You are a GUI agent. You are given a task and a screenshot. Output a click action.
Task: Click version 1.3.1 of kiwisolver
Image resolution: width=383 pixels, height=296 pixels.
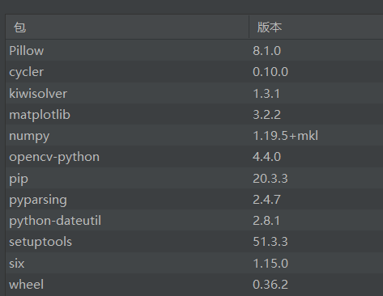(266, 94)
